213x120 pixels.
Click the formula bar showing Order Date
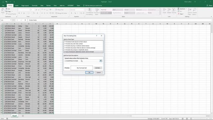tap(119, 20)
